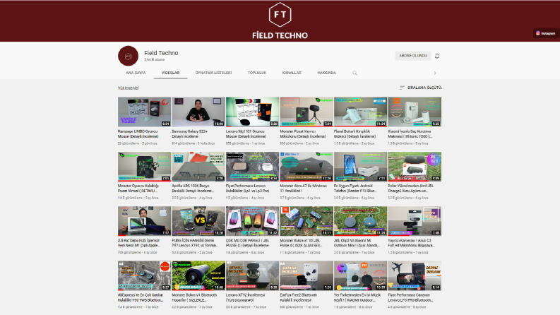This screenshot has width=560, height=315.
Task: Open the channel search magnifier icon
Action: [x=355, y=73]
